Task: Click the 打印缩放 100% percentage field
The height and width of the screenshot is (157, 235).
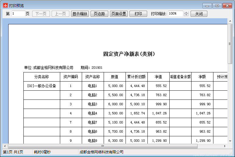Action: point(175,14)
